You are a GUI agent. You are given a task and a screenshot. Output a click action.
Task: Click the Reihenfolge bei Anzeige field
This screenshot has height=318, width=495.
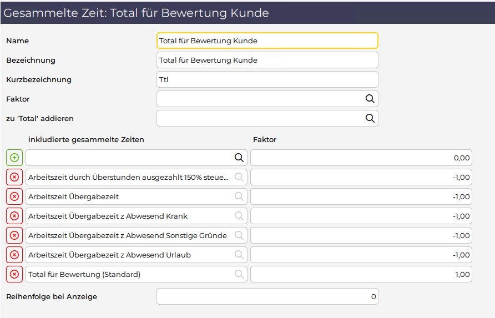(x=267, y=296)
